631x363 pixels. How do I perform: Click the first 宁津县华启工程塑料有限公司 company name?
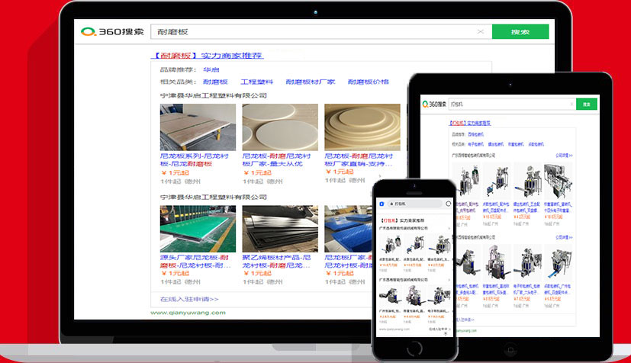(214, 95)
